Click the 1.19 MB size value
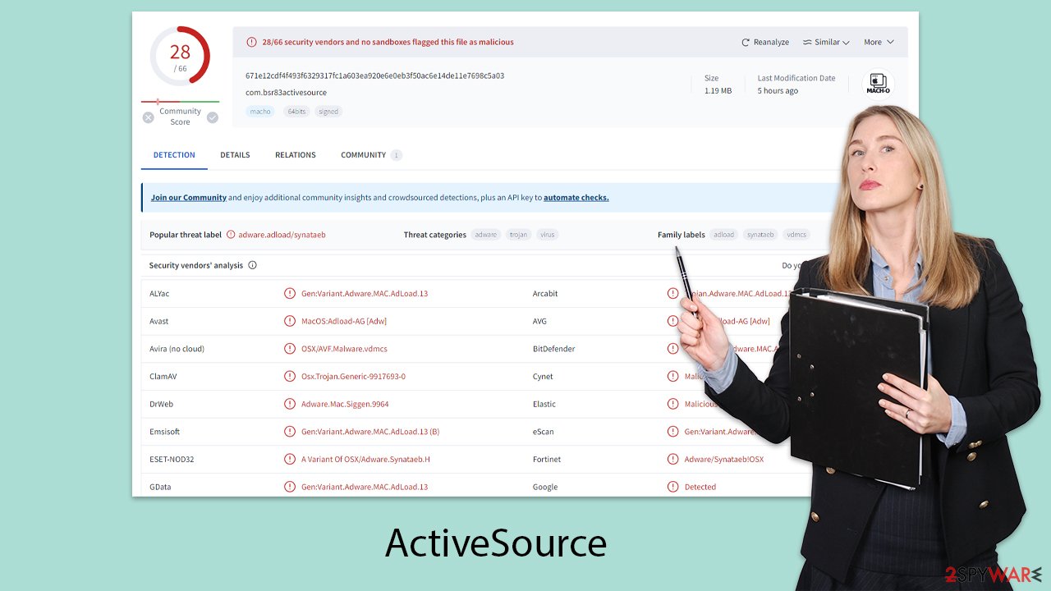 coord(718,91)
